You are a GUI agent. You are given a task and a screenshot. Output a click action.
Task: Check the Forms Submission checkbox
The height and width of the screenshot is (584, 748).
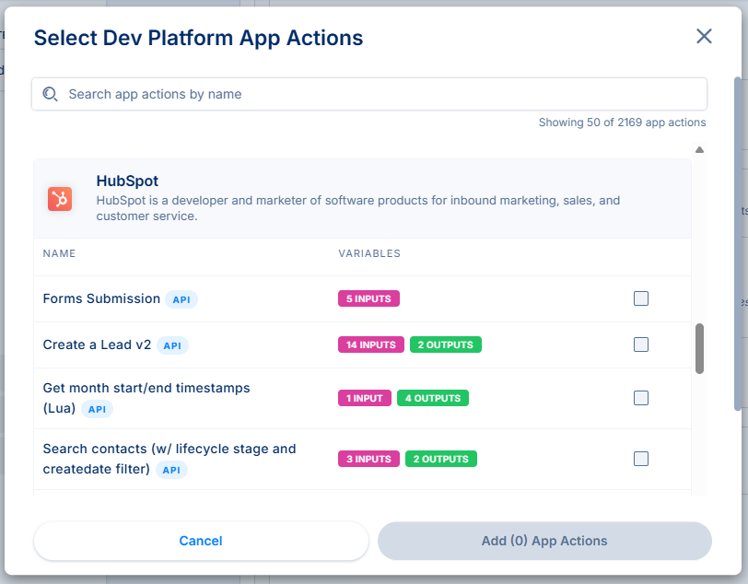[x=641, y=298]
